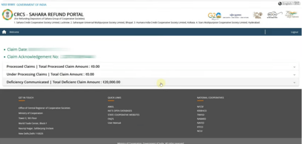Click 'World Trade Center, Block F' text
The image size is (302, 144).
pyautogui.click(x=33, y=124)
